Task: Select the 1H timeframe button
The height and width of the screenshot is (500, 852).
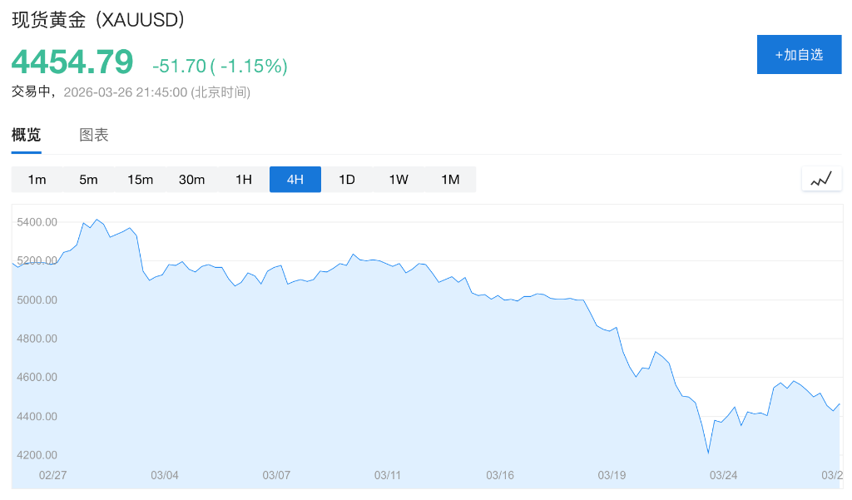Action: [x=243, y=179]
